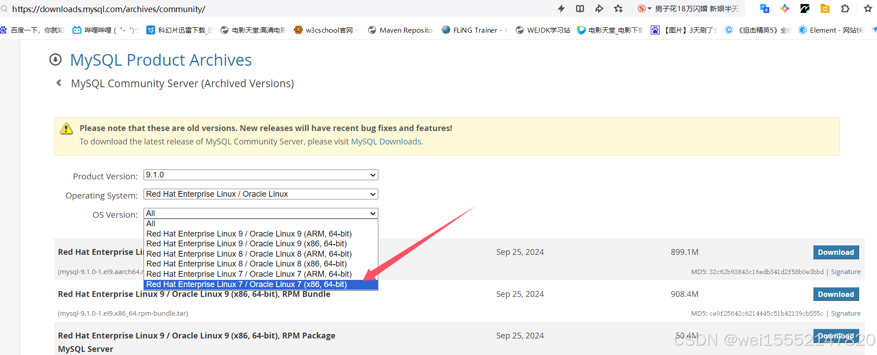Download the 908.4M x86_64 RPM bundle

(836, 294)
